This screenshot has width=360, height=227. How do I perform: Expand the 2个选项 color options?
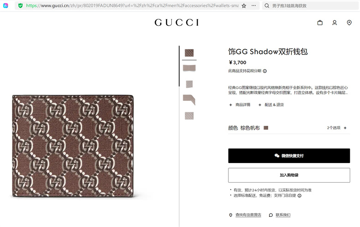click(336, 128)
